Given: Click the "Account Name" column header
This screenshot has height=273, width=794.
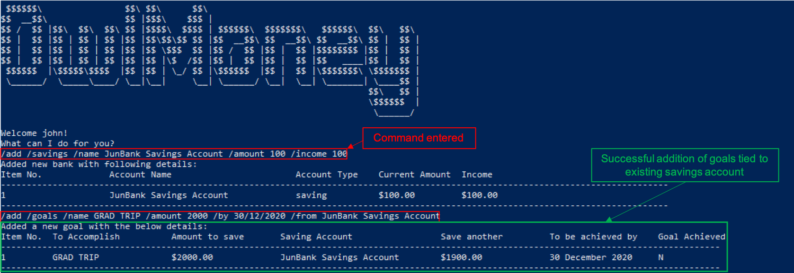Looking at the screenshot, I should pos(140,175).
